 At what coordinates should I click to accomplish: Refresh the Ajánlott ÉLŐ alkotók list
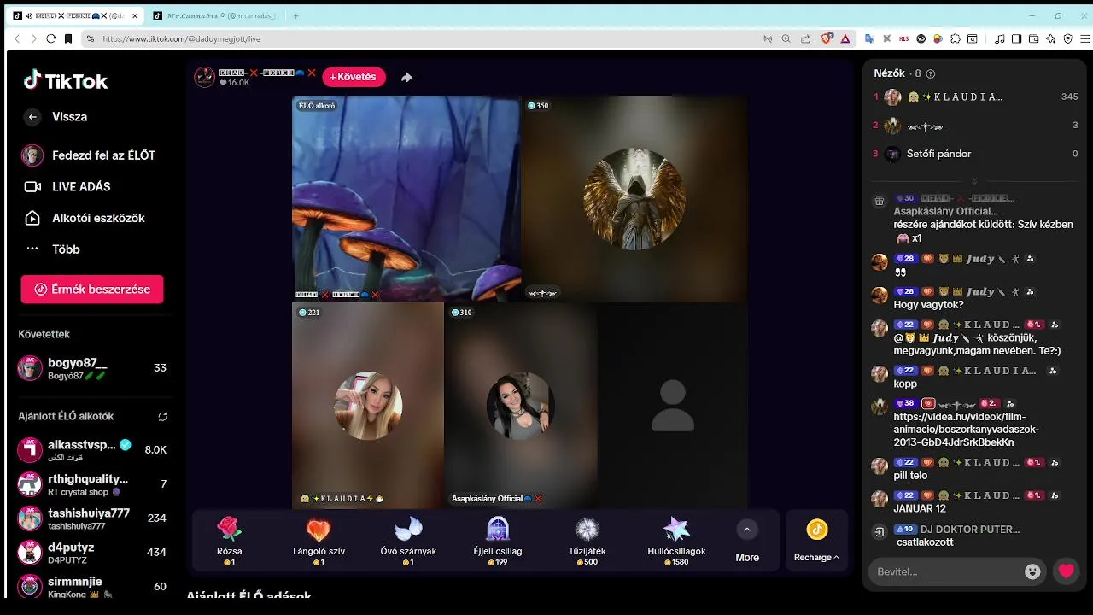pyautogui.click(x=162, y=417)
